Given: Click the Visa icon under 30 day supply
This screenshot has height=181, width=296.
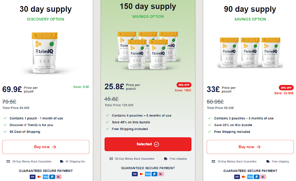Looking at the screenshot, I should (32, 177).
